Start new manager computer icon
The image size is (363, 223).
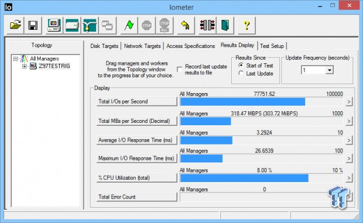54,25
